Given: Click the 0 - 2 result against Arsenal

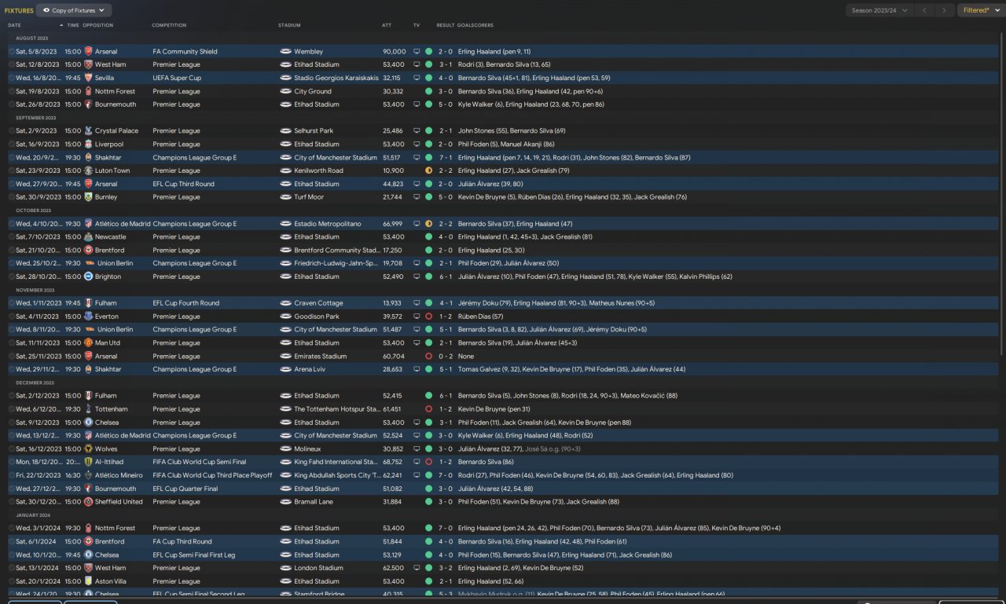Looking at the screenshot, I should click(x=446, y=357).
